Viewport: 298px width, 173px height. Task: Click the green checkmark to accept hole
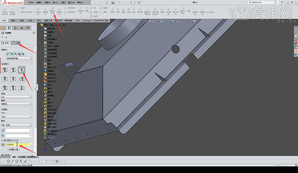point(3,37)
